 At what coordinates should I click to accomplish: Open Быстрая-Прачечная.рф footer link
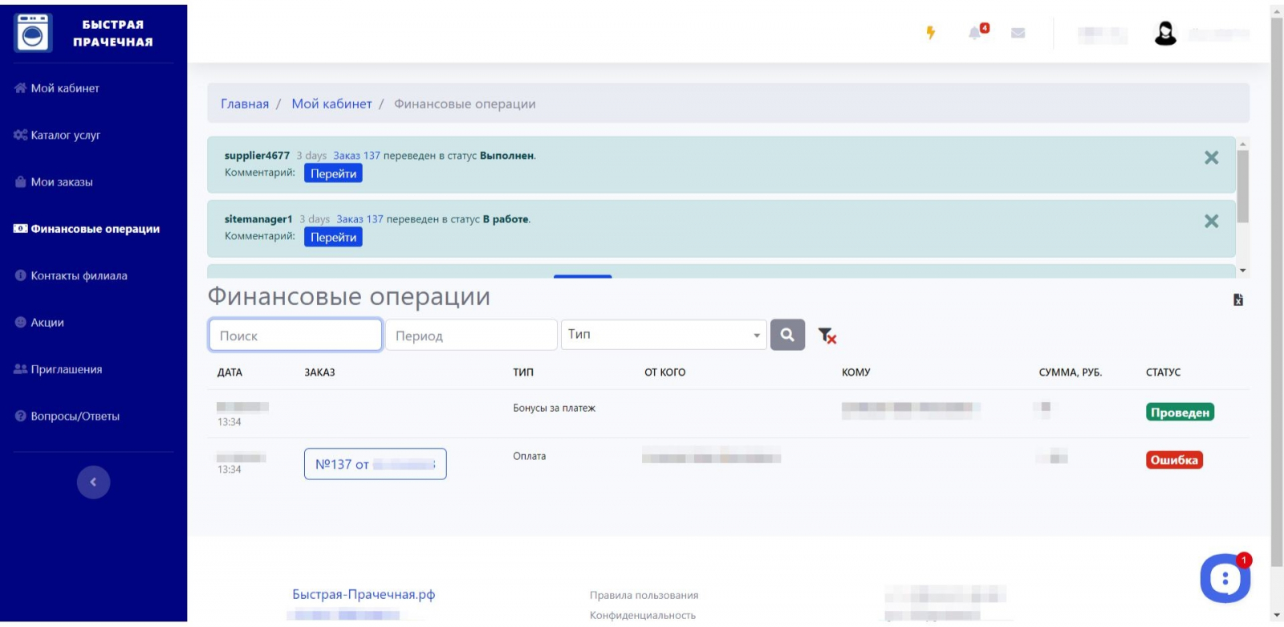[364, 594]
